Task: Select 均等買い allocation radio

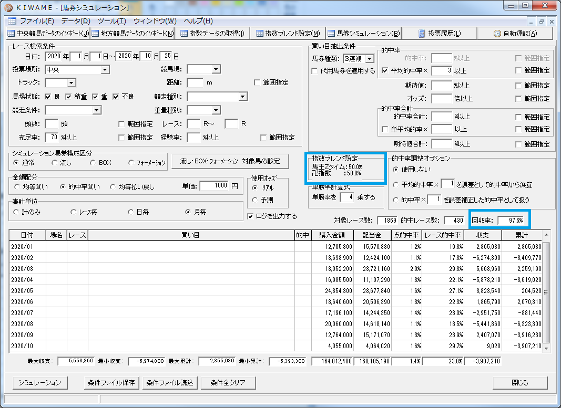Action: click(x=17, y=186)
